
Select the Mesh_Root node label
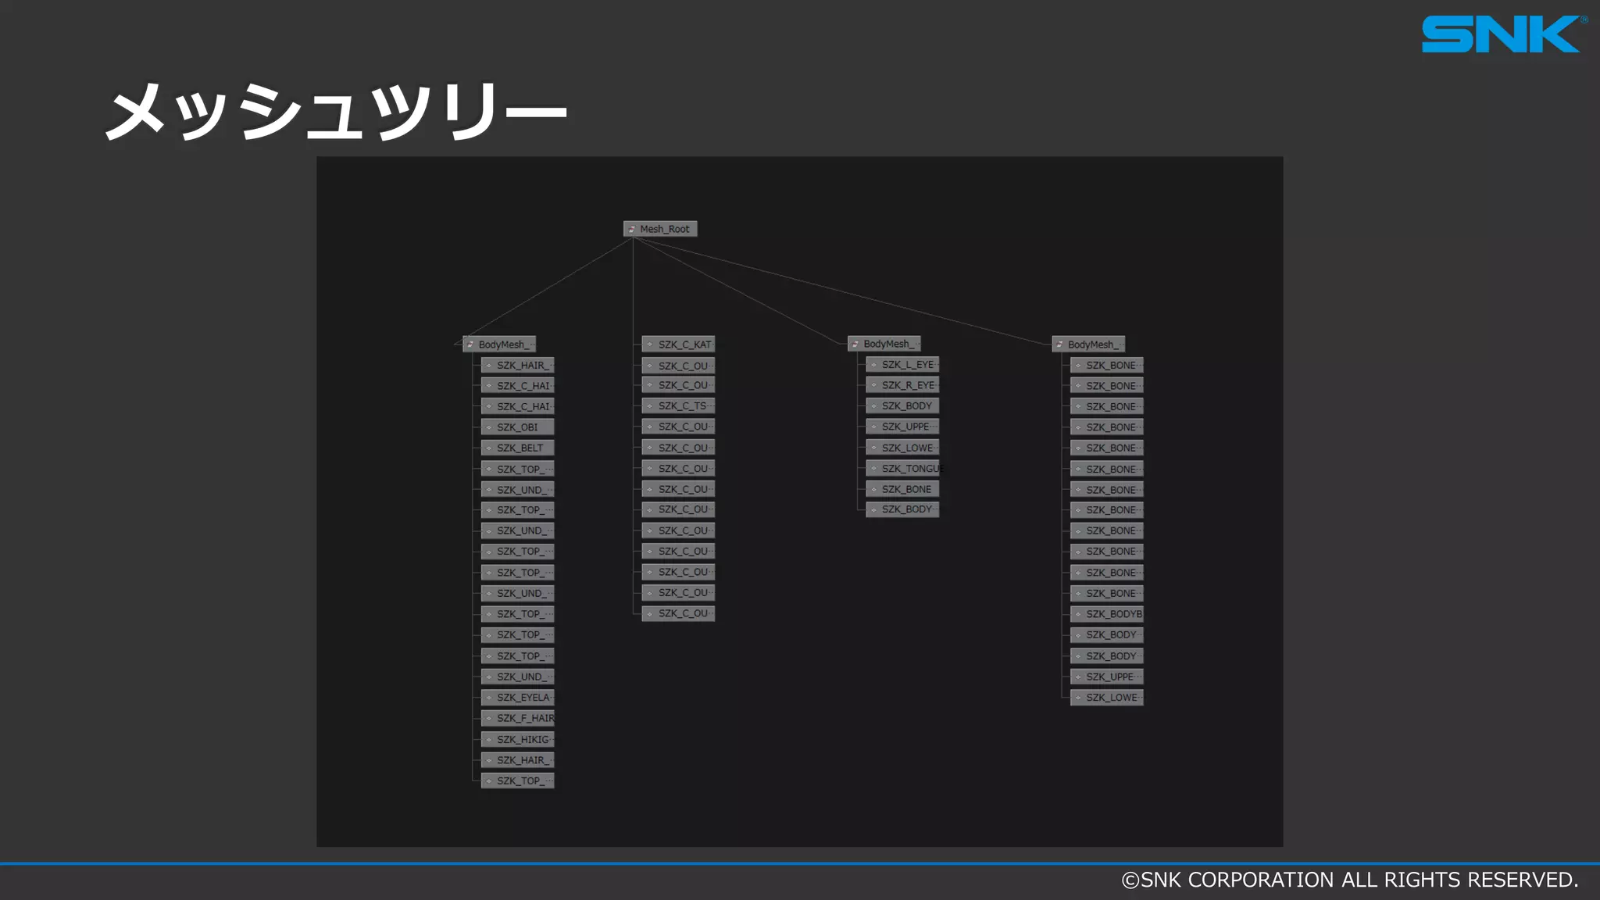coord(665,229)
